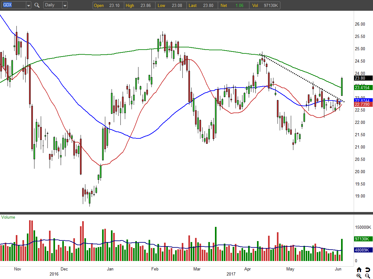Click the blue 22.8744 moving average tag
This screenshot has width=373, height=279.
363,100
